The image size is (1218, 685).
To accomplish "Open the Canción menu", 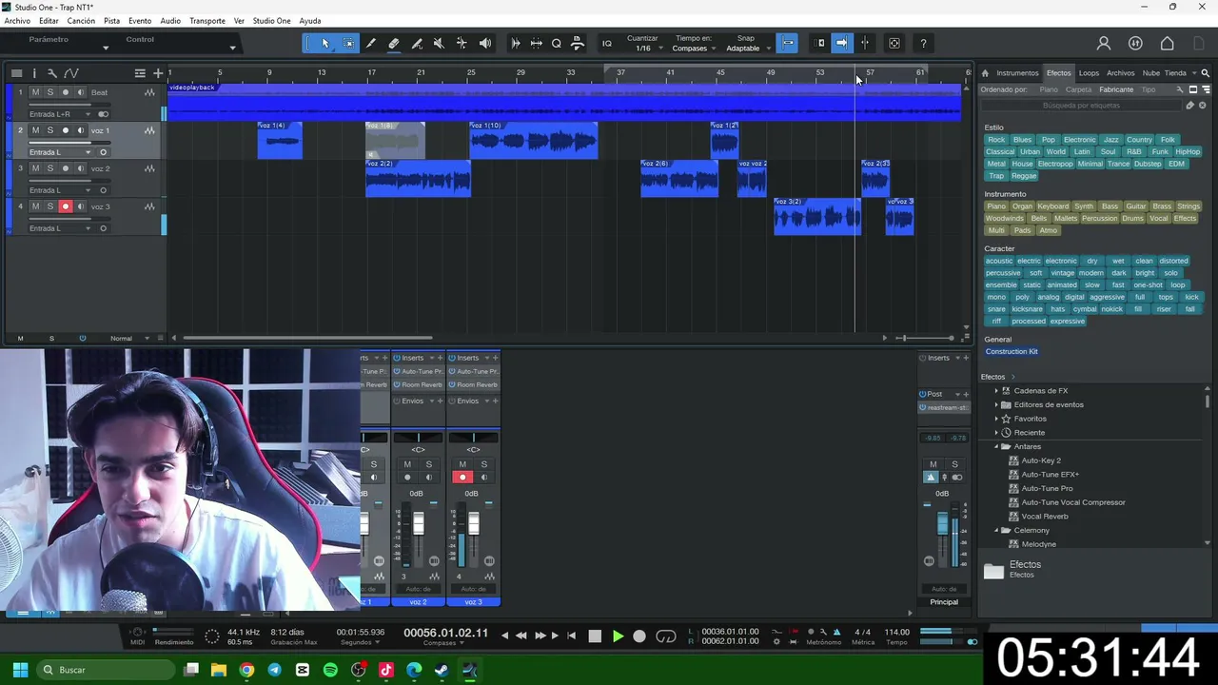I will pos(81,21).
